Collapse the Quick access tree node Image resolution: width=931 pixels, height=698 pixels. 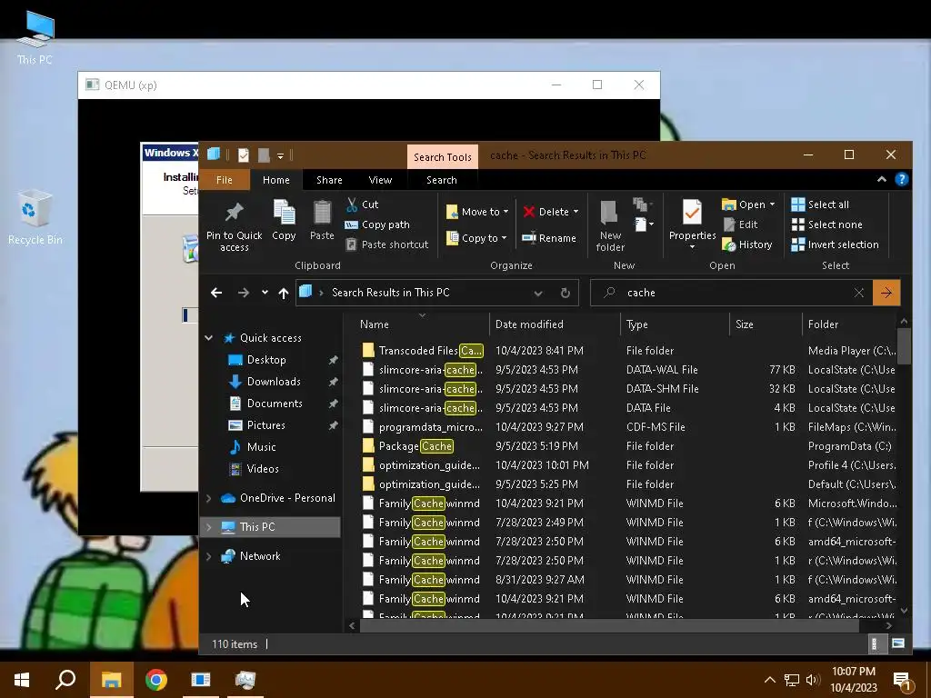point(209,338)
